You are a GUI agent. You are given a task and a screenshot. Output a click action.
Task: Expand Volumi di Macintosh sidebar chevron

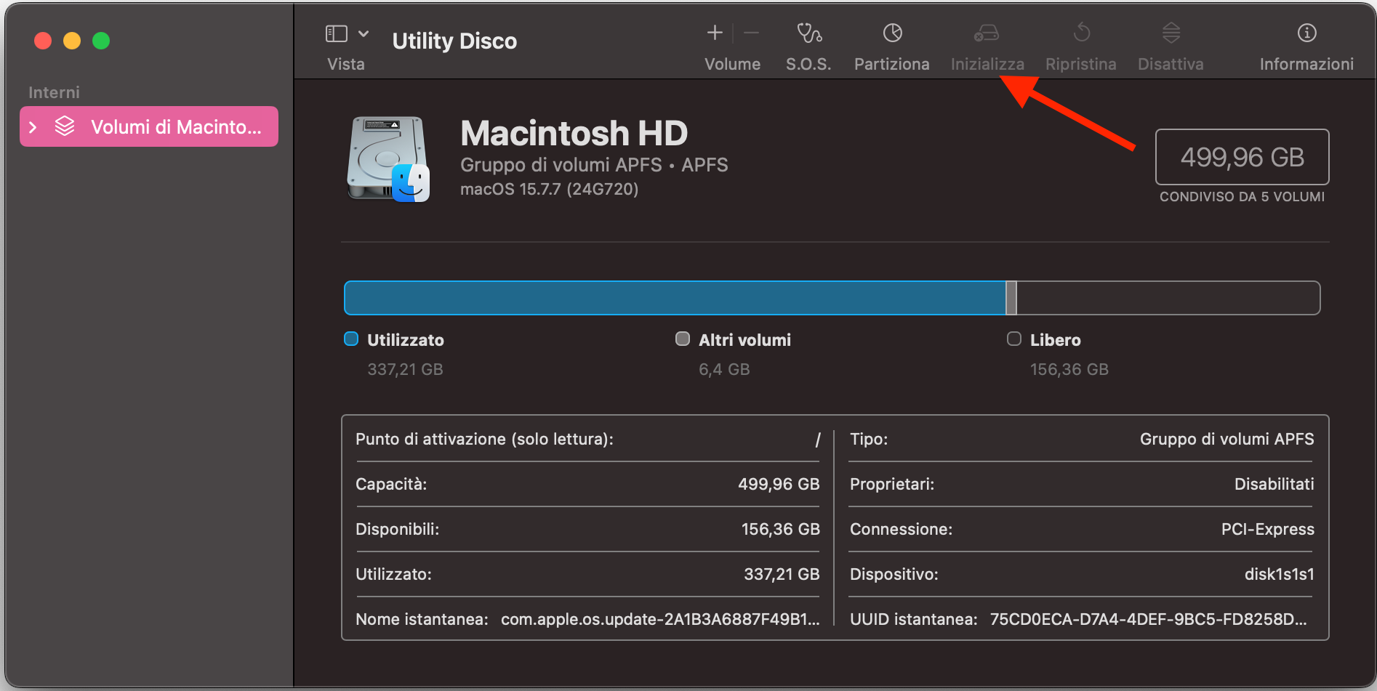(x=33, y=127)
